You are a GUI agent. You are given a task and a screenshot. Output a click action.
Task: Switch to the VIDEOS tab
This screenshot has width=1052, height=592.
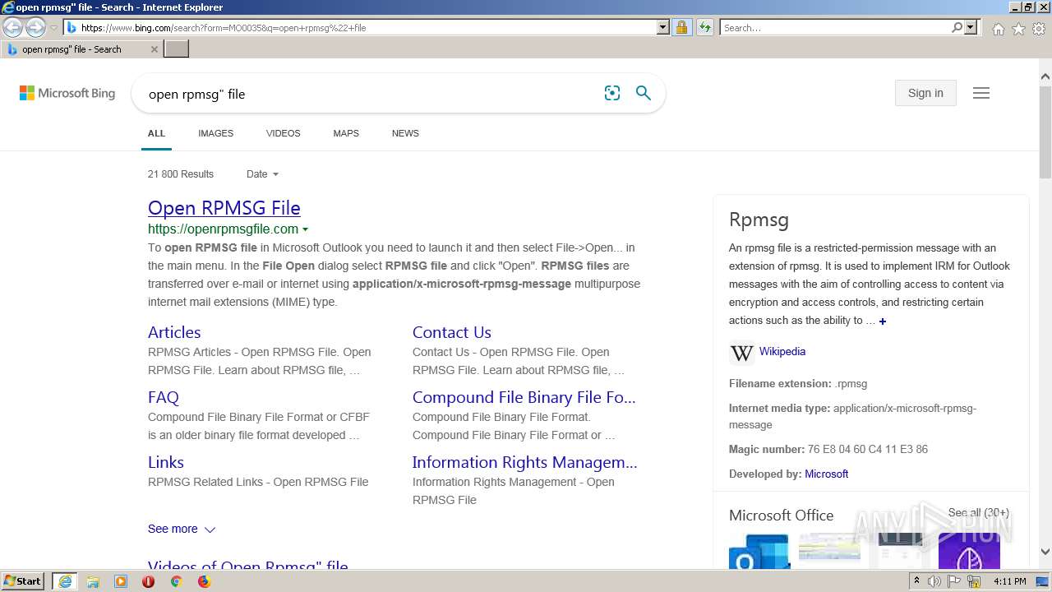[283, 133]
